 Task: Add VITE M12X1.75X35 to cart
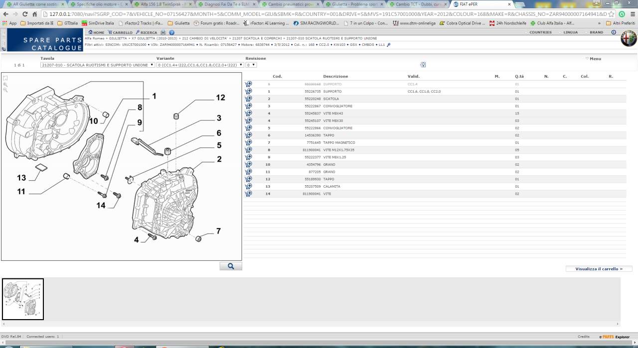point(248,150)
